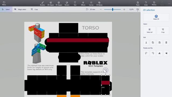Viewport: 172px width, 97px height.
Task: Open the Stickers tab
Action: pos(67,4)
